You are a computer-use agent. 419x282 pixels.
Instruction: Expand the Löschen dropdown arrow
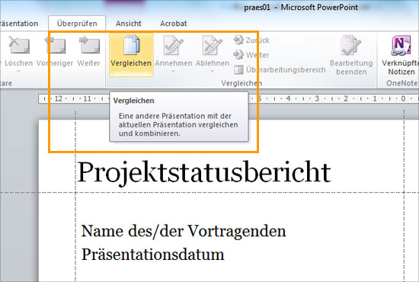point(18,72)
